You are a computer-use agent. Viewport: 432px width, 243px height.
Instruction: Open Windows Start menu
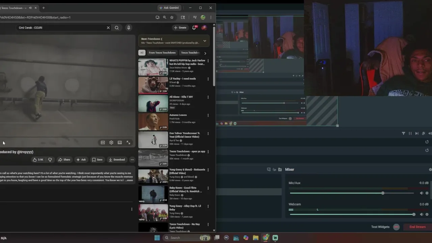[157, 238]
